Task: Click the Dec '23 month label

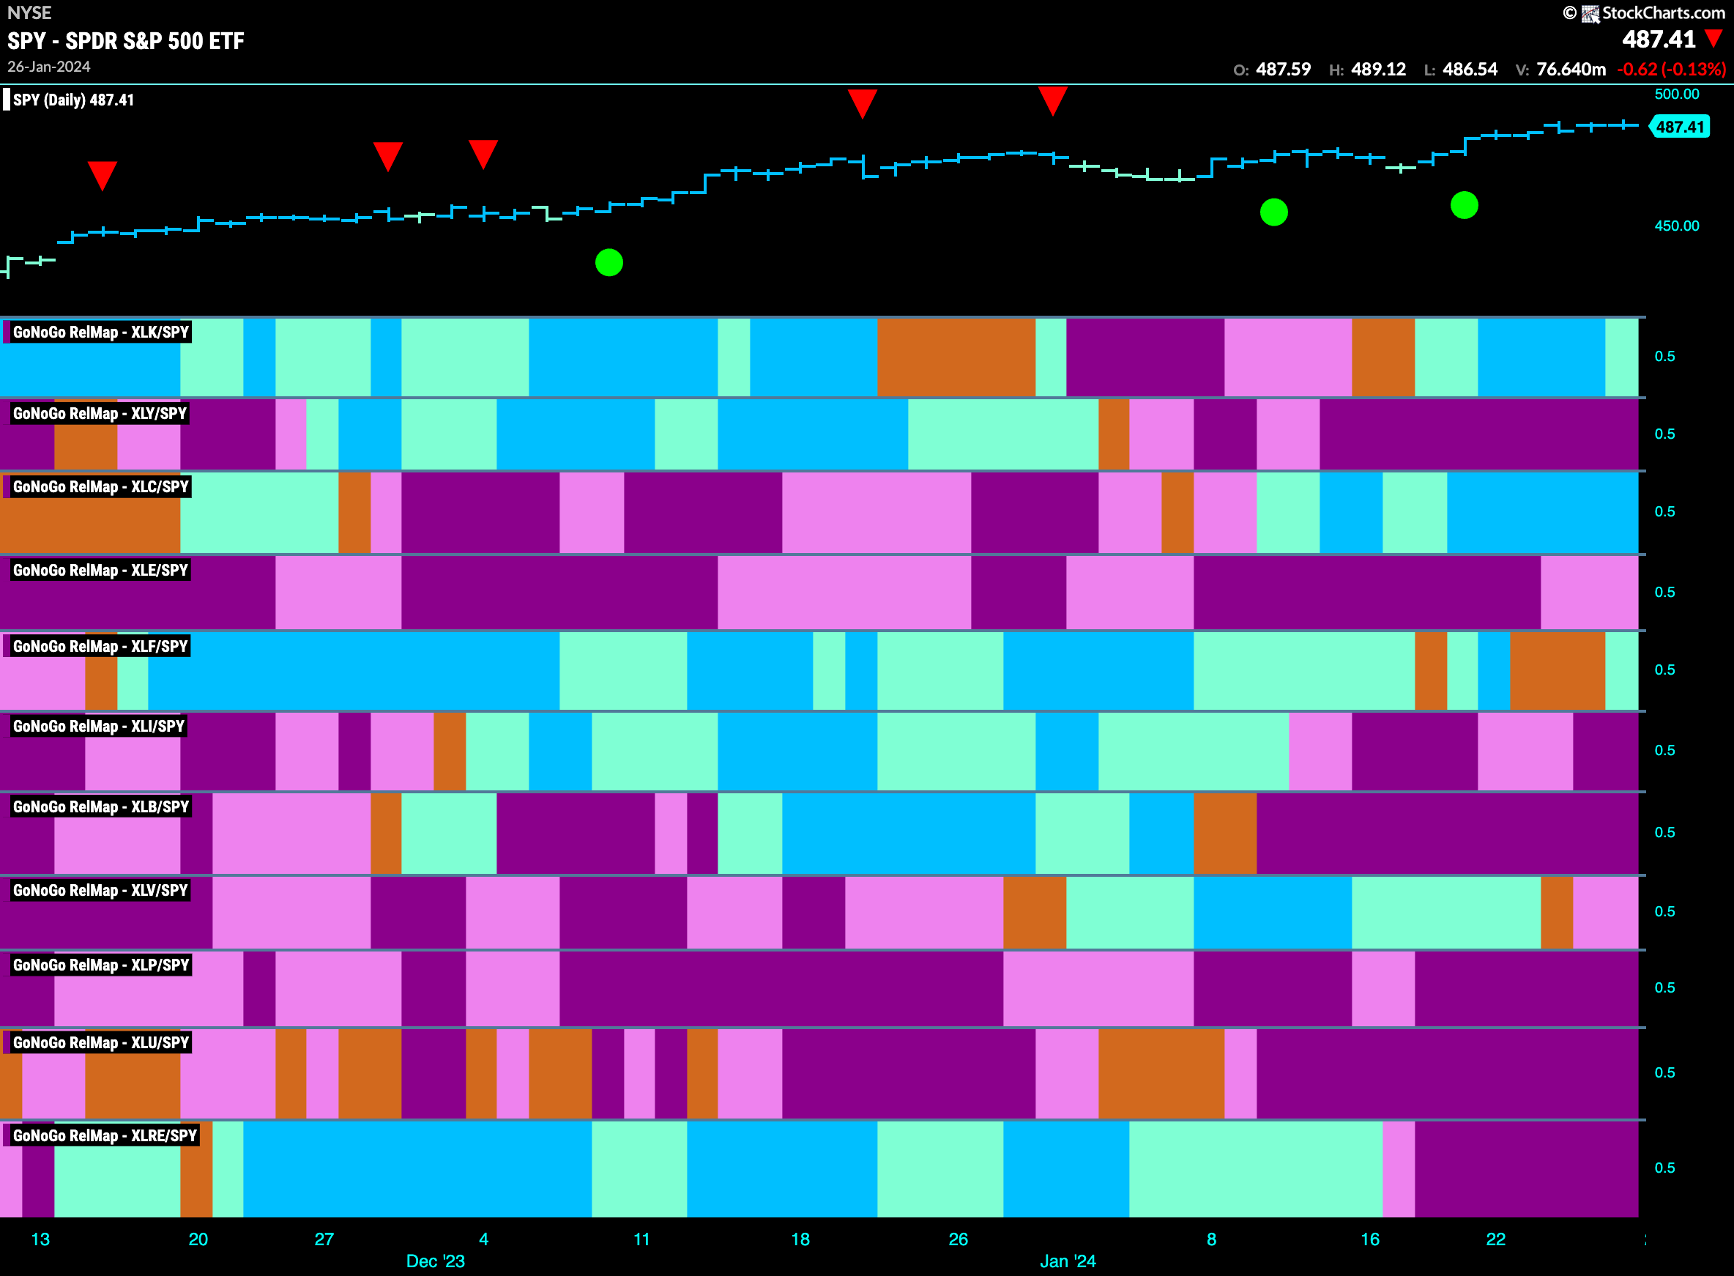Action: pyautogui.click(x=436, y=1261)
